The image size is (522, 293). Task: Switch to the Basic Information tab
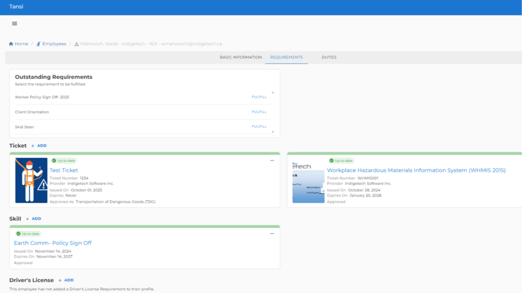pyautogui.click(x=241, y=57)
